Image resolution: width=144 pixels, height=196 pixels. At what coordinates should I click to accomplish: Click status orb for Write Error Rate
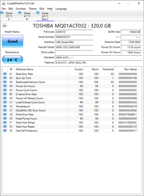coord(5,114)
